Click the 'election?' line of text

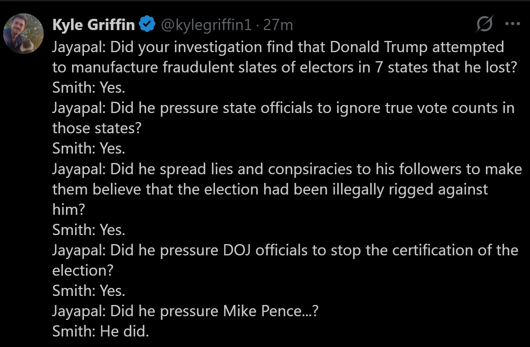point(83,271)
